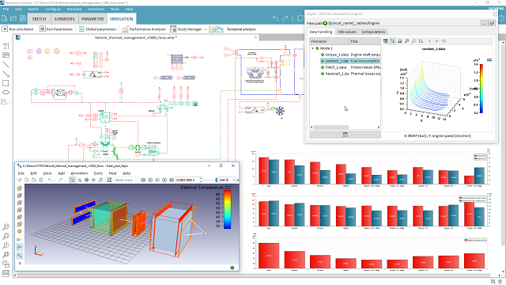Screen dimensions: 506x285
Task: Open the Study Manager dropdown arrow
Action: point(206,29)
